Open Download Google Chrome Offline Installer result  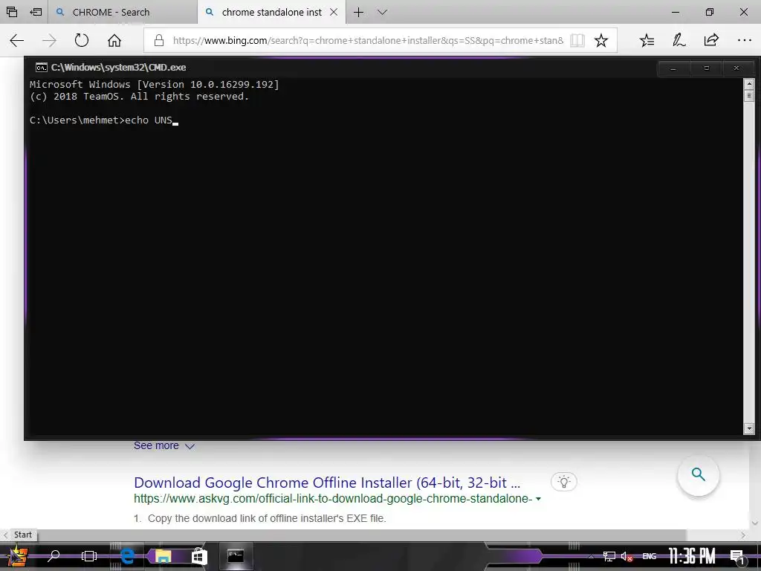tap(327, 483)
